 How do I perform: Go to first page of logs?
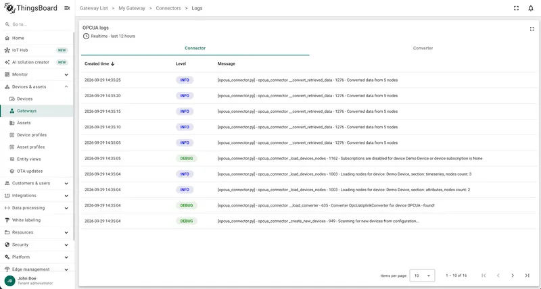(x=484, y=275)
